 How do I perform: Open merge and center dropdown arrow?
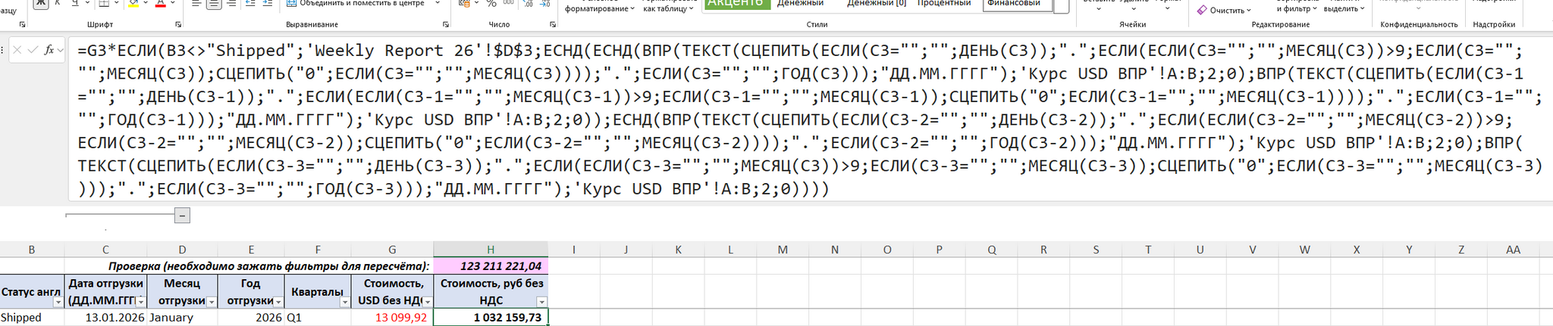click(438, 3)
